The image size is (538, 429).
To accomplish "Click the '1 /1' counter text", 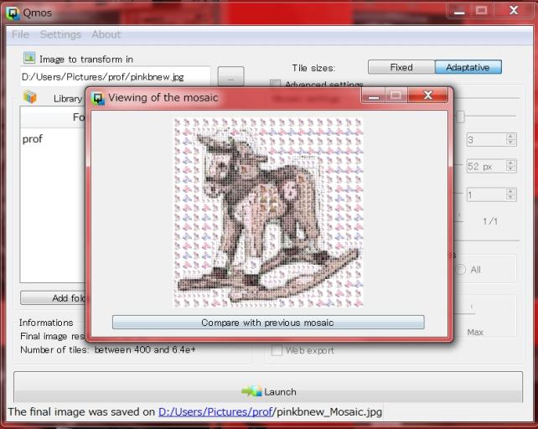I will click(x=490, y=221).
